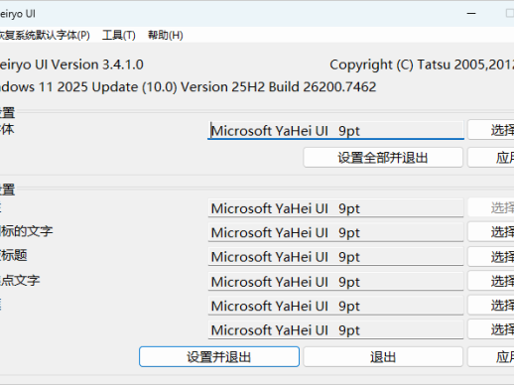
Task: Click the font field in the 点文字 row
Action: coord(335,282)
